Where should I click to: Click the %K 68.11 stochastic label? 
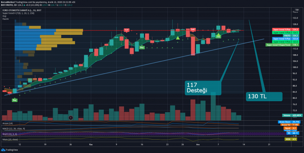[293, 133]
